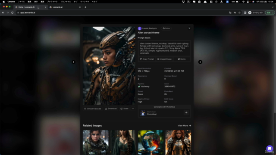Go to the next image arrow

(x=200, y=62)
